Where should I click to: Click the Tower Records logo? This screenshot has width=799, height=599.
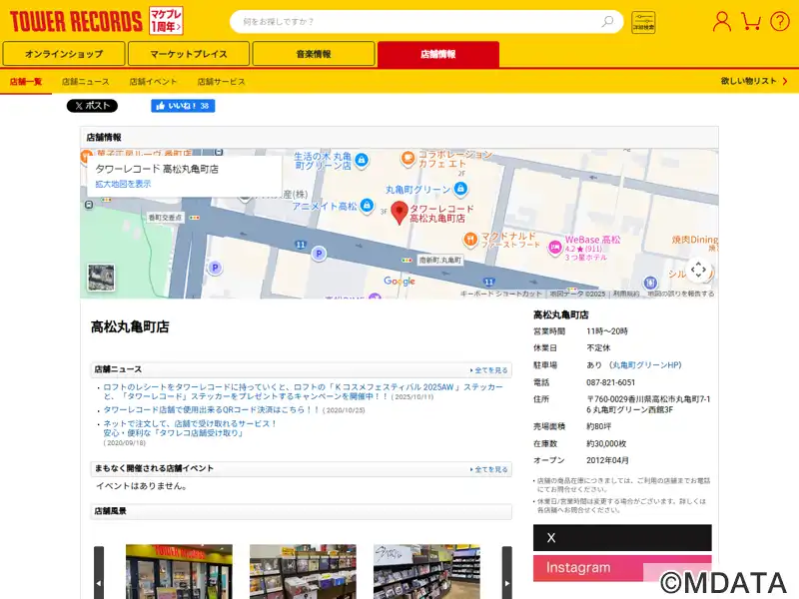(x=76, y=21)
